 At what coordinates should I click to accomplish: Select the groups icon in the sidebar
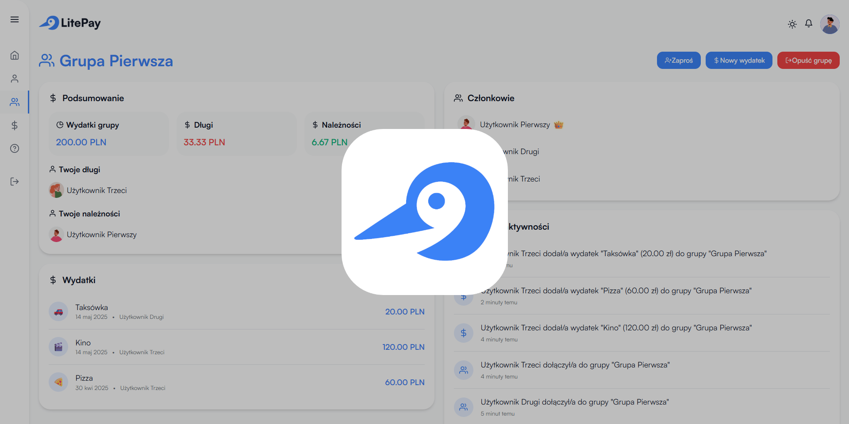(x=15, y=102)
